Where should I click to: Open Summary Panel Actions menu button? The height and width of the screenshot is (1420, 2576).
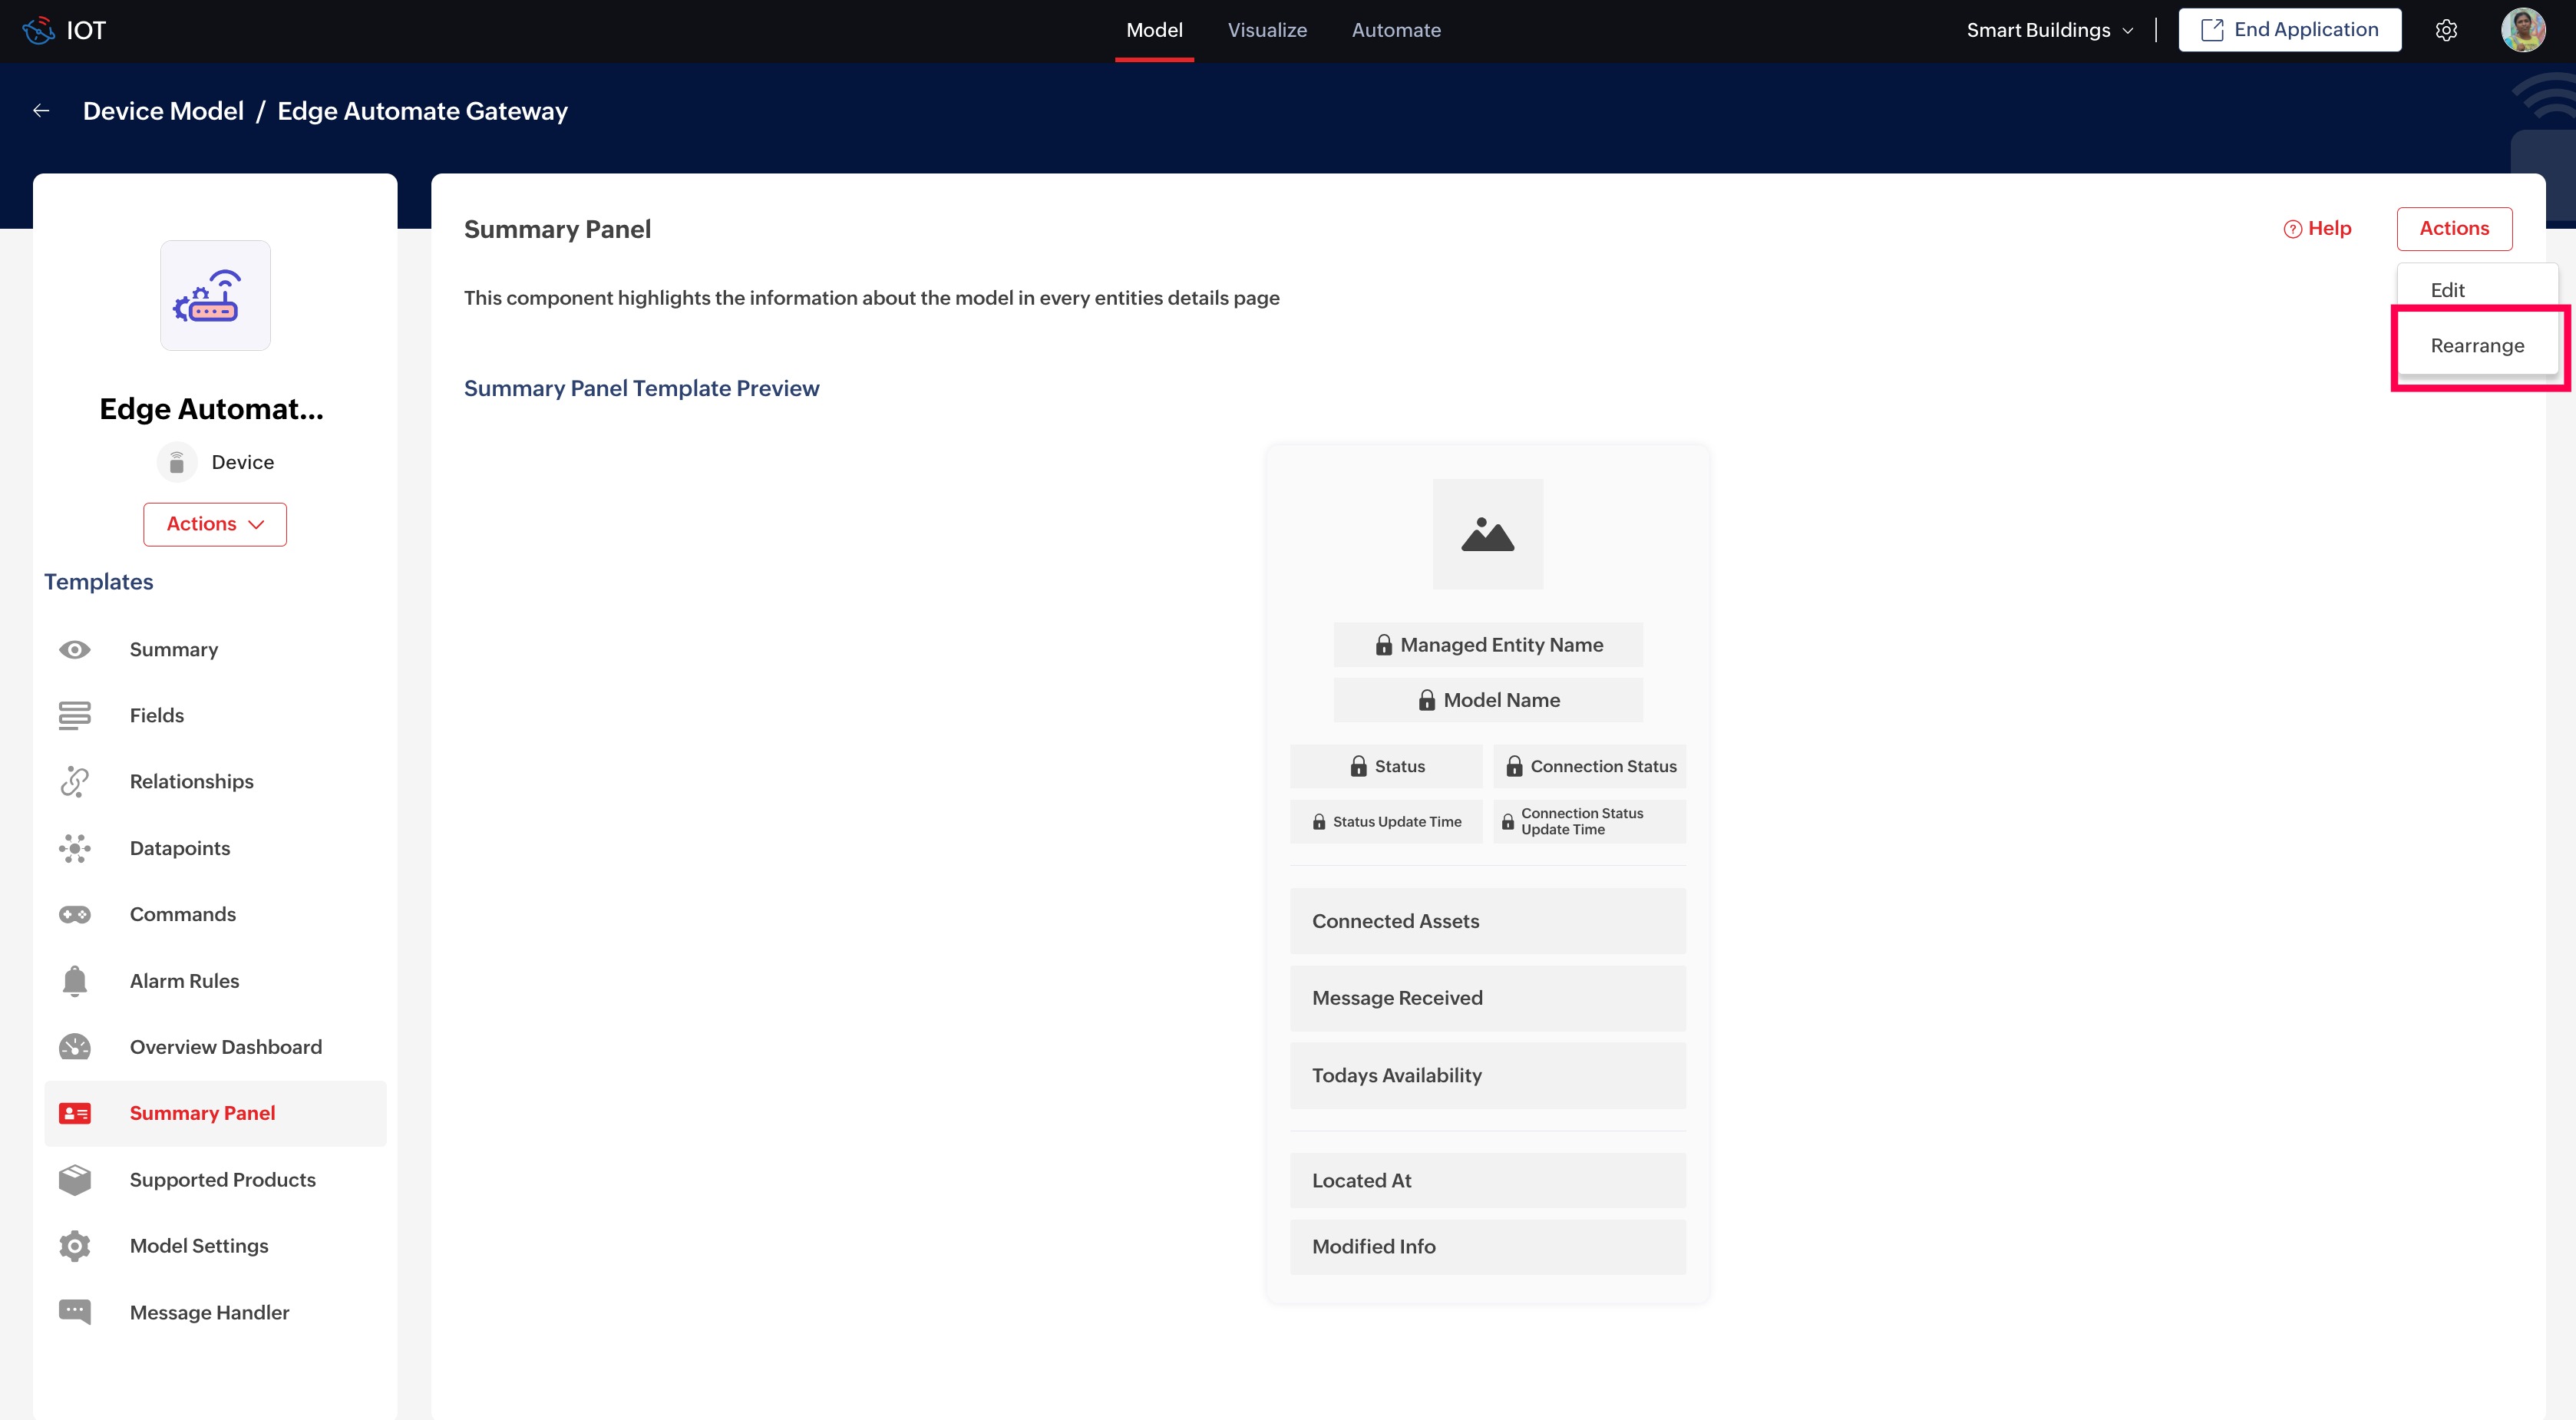(x=2453, y=228)
